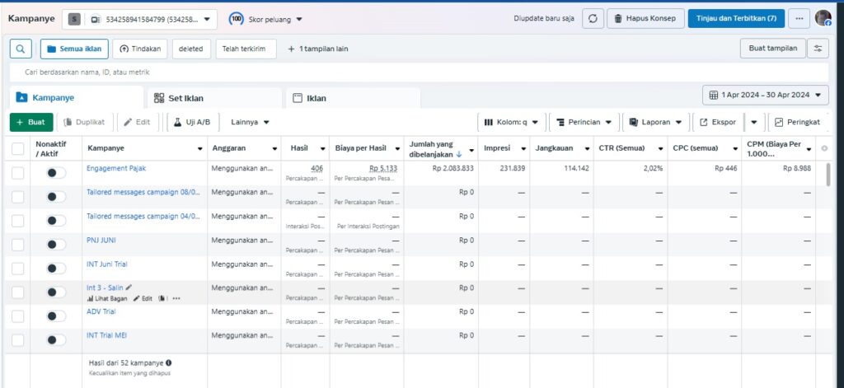Screen dimensions: 844x388
Task: Switch to the Iklan tab
Action: point(315,98)
